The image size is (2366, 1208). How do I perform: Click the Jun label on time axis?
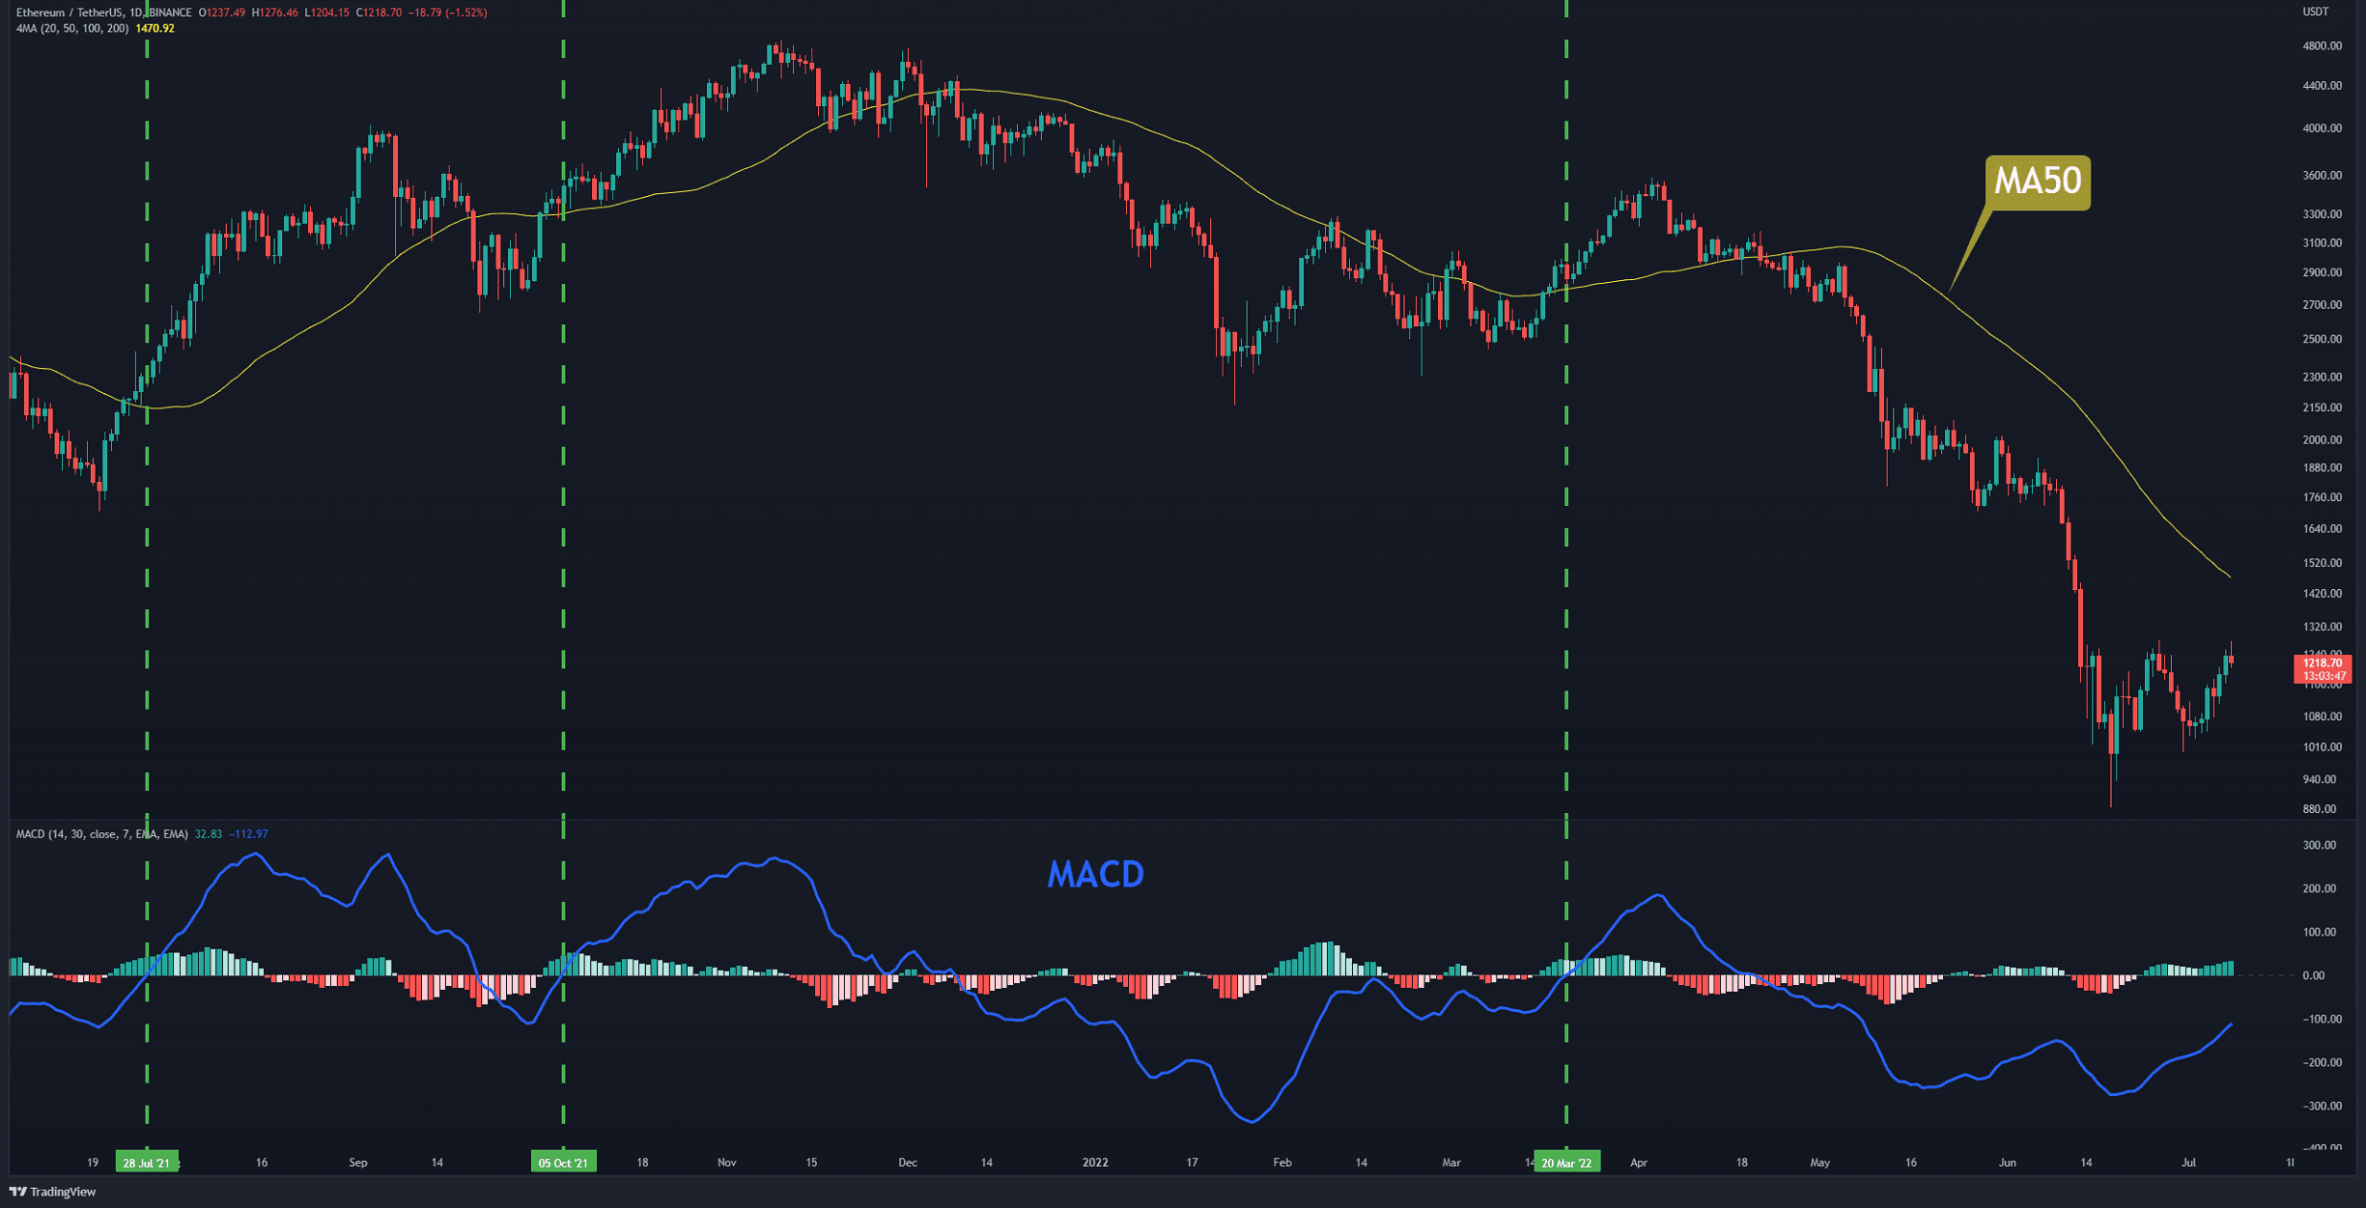coord(2007,1163)
